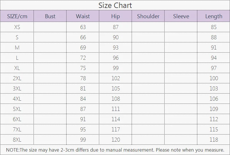Click the NOTE text about manual measurement

115,150
